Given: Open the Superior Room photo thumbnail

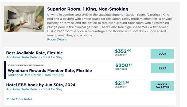Looking at the screenshot, I should (x=24, y=19).
